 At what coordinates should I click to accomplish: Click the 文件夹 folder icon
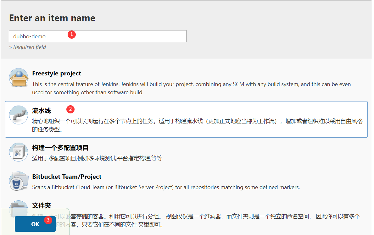[x=19, y=209]
